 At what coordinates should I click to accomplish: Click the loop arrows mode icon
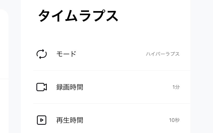pyautogui.click(x=42, y=54)
